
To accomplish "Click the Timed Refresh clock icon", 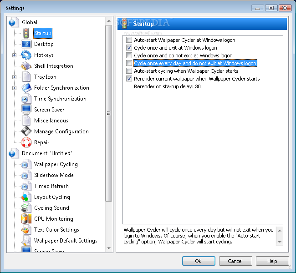I will [26, 186].
